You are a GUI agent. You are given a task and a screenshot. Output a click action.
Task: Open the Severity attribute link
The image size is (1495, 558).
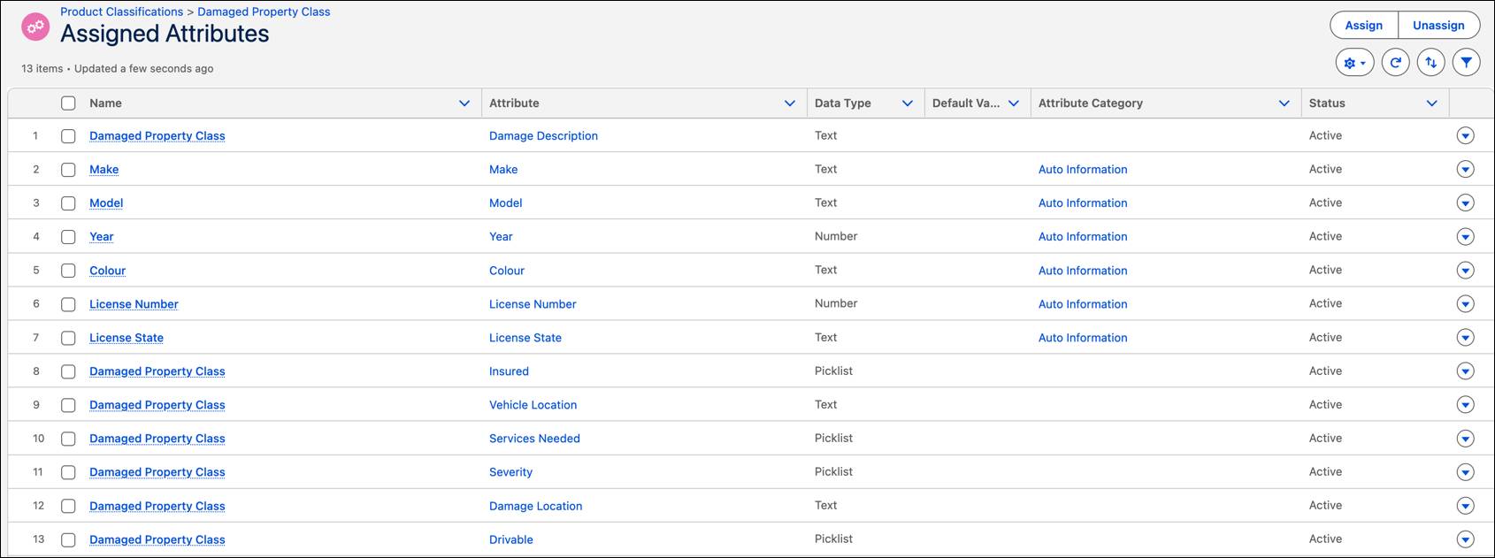[x=510, y=472]
